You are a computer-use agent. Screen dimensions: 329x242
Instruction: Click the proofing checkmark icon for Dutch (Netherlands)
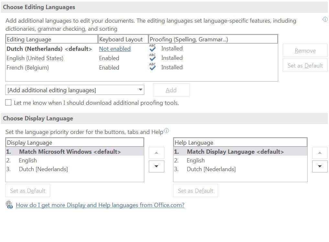(x=153, y=48)
